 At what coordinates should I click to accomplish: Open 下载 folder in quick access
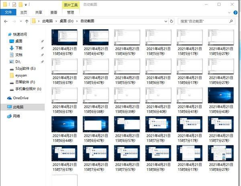point(18,48)
